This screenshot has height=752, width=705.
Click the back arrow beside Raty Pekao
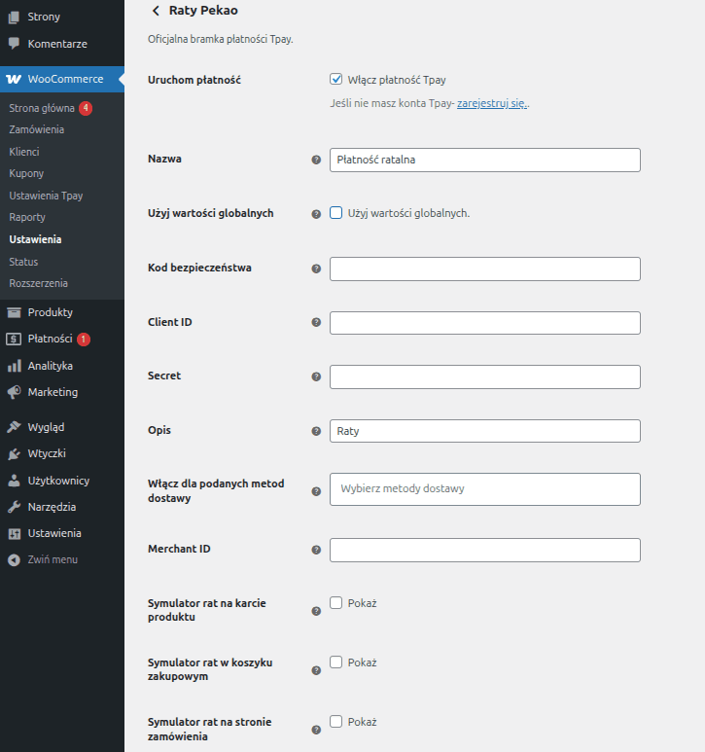coord(156,11)
